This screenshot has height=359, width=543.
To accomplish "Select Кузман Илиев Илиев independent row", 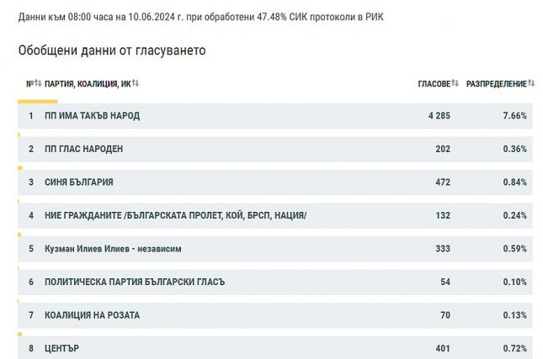I will [275, 249].
